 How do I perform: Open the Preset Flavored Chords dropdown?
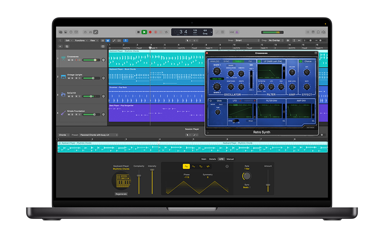99,135
